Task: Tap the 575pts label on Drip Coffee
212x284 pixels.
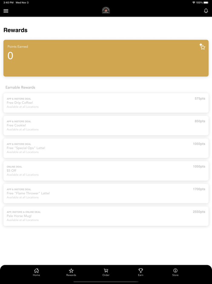Action: [x=200, y=99]
